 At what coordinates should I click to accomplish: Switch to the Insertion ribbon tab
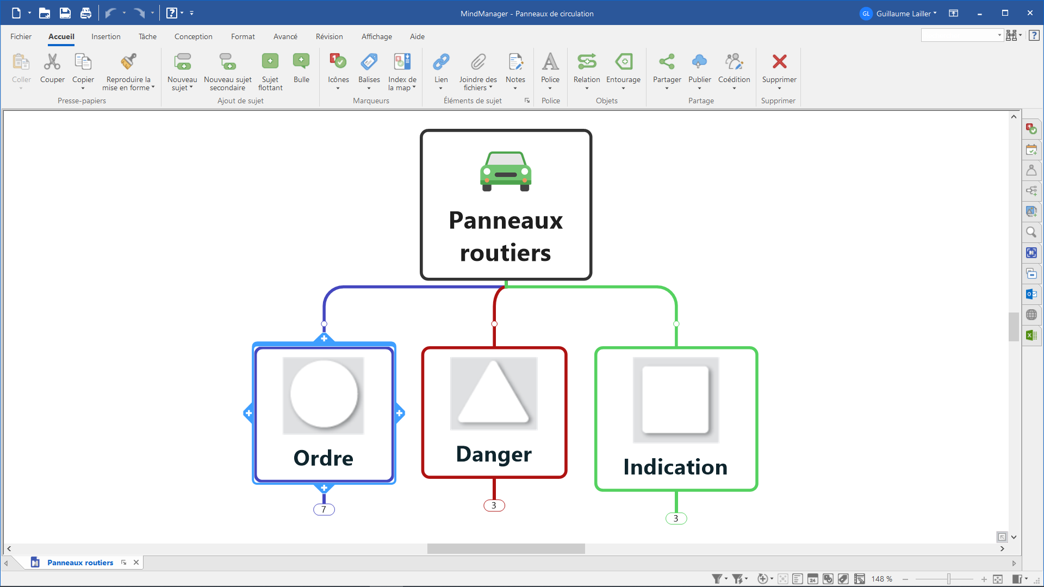point(106,36)
